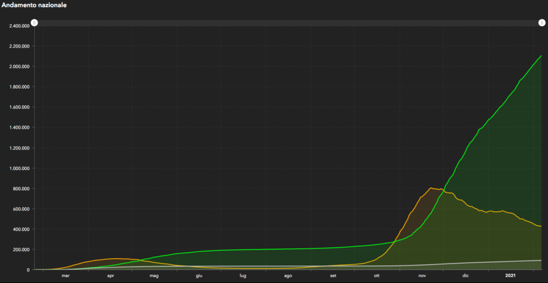Image resolution: width=548 pixels, height=283 pixels.
Task: Click the bold '2021' year label
Action: click(x=511, y=276)
